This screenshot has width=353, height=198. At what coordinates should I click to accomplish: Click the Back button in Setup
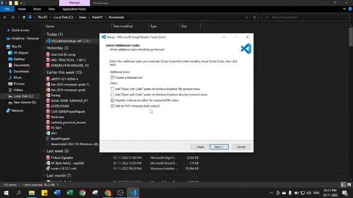click(x=200, y=147)
